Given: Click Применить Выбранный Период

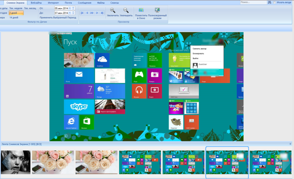Looking at the screenshot, I should [58, 18].
